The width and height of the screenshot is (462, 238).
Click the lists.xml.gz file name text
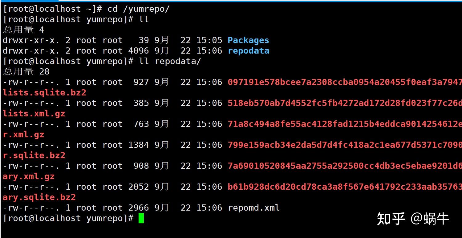[34, 114]
